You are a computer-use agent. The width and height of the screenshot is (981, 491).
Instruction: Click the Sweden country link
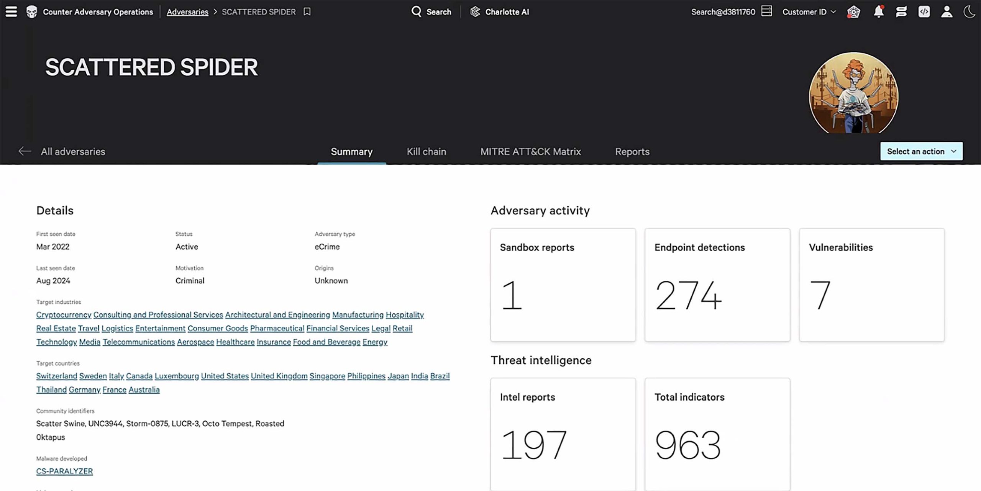click(x=93, y=376)
